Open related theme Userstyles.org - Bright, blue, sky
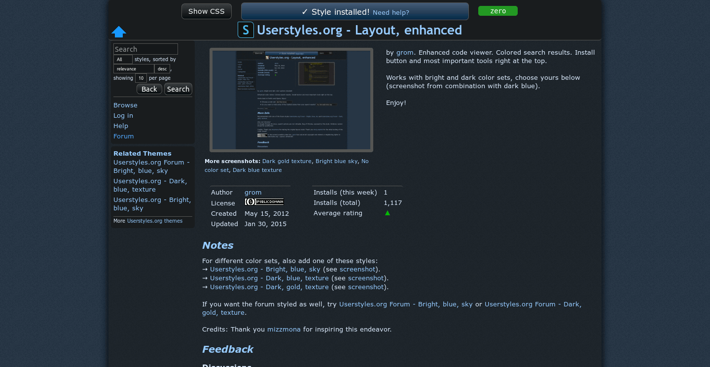Image resolution: width=710 pixels, height=367 pixels. pos(152,204)
